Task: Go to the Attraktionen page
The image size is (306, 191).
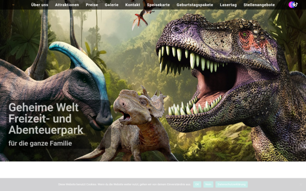Action: (x=67, y=5)
